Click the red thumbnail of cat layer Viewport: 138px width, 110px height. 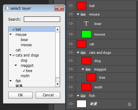click(x=82, y=44)
